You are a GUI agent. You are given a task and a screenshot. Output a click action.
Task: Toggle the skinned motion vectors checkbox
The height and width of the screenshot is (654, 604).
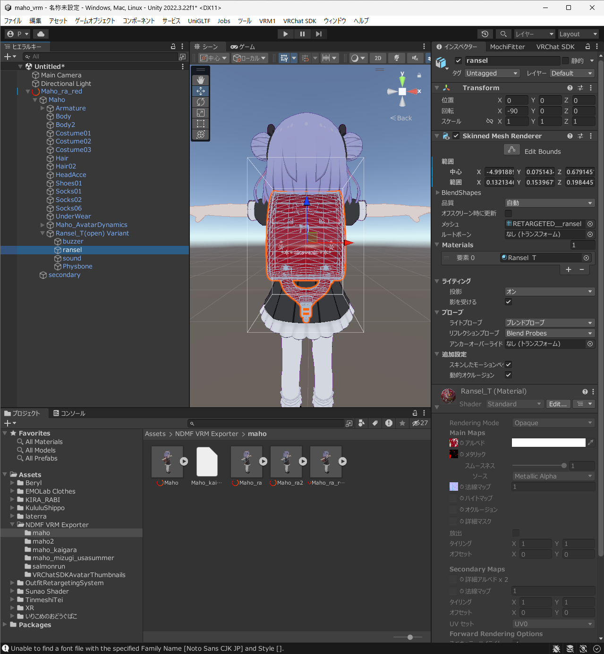(x=509, y=365)
